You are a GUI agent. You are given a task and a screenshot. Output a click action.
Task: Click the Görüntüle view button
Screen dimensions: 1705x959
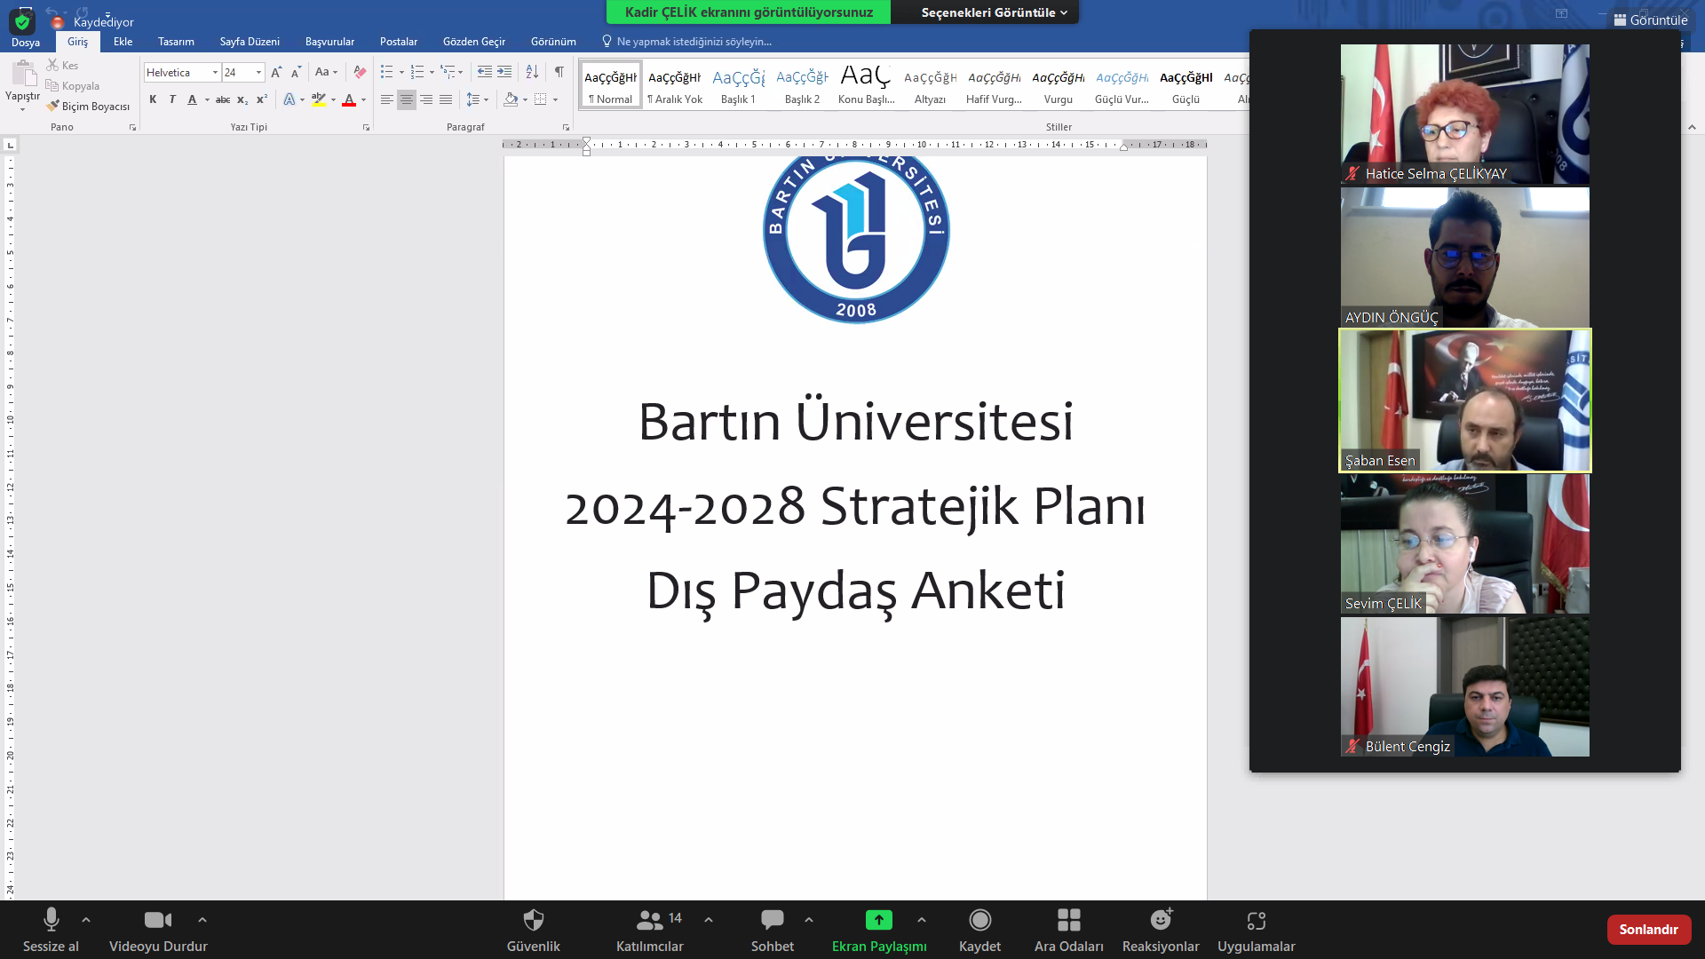[x=1650, y=20]
